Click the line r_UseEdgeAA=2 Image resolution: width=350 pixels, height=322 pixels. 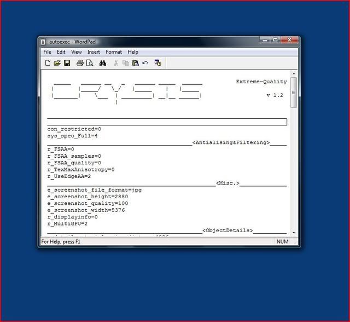click(69, 176)
